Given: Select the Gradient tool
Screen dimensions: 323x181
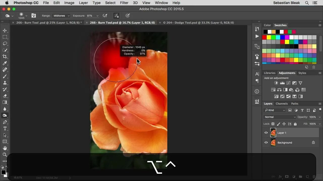Looking at the screenshot, I should [x=5, y=102].
